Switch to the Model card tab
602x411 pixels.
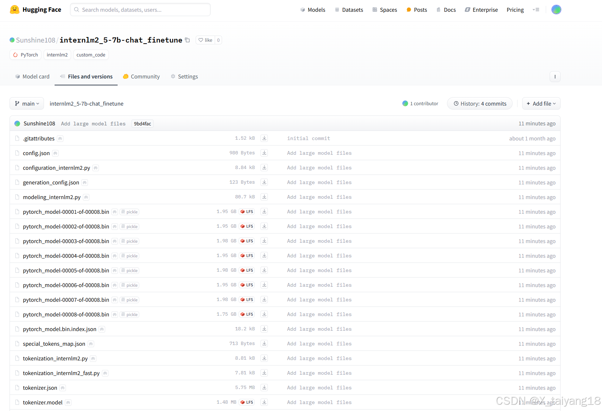[32, 76]
